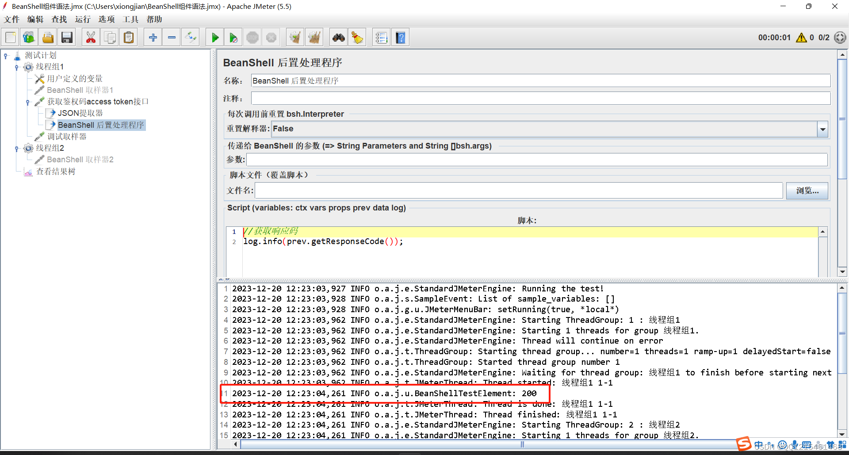Click the 名称 name input field
The height and width of the screenshot is (455, 849).
(x=541, y=81)
